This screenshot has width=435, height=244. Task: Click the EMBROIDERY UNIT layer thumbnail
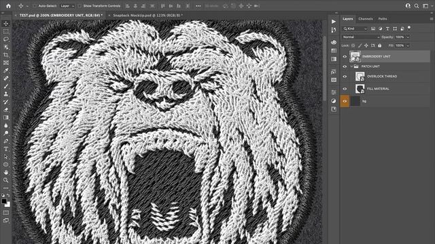click(355, 56)
